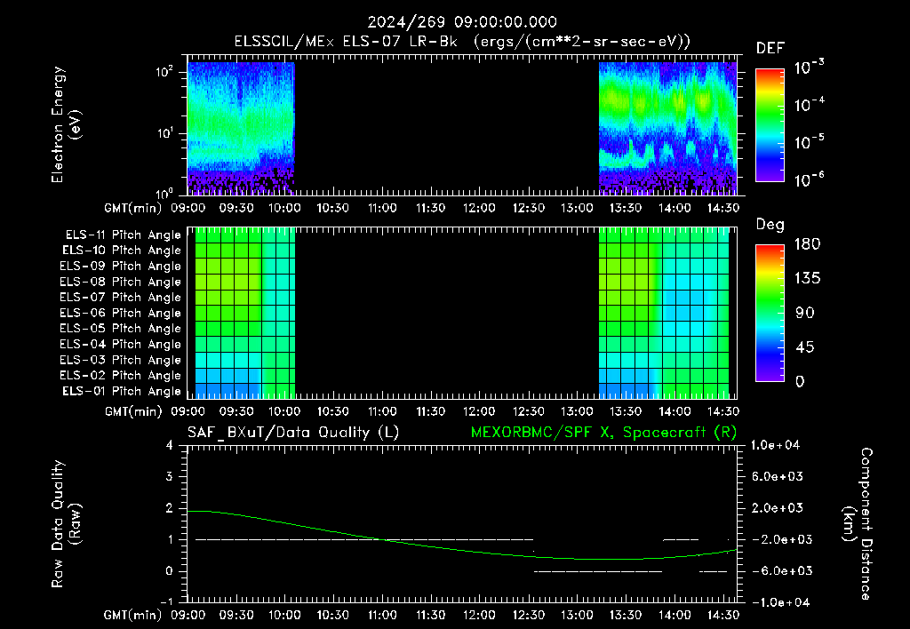The height and width of the screenshot is (629, 910).
Task: Click the green MEXORBMC/SPF X, Spacecraft (R) label
Action: 603,433
